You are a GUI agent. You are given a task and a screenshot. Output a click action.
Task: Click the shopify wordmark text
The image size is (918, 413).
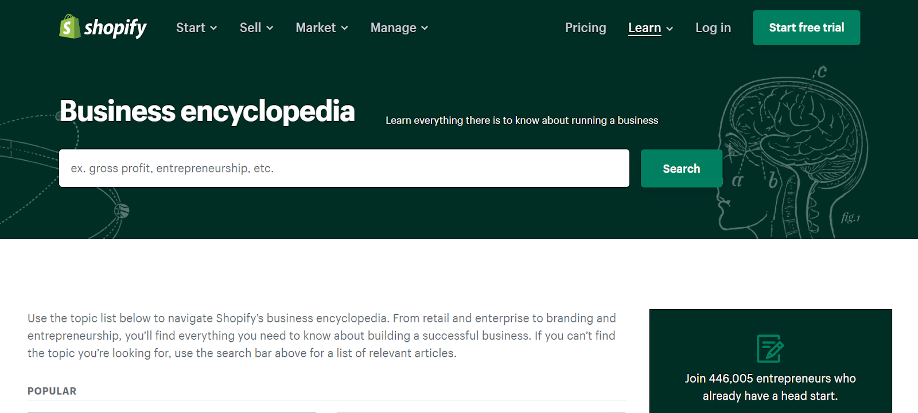coord(115,28)
